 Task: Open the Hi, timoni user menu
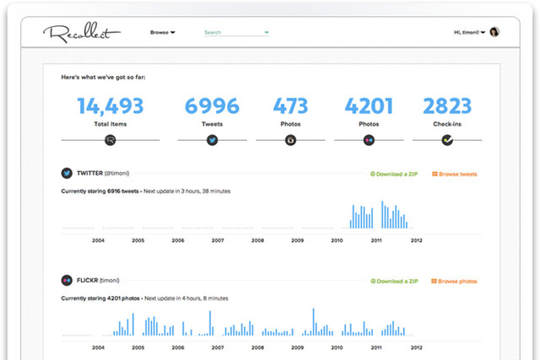click(469, 32)
